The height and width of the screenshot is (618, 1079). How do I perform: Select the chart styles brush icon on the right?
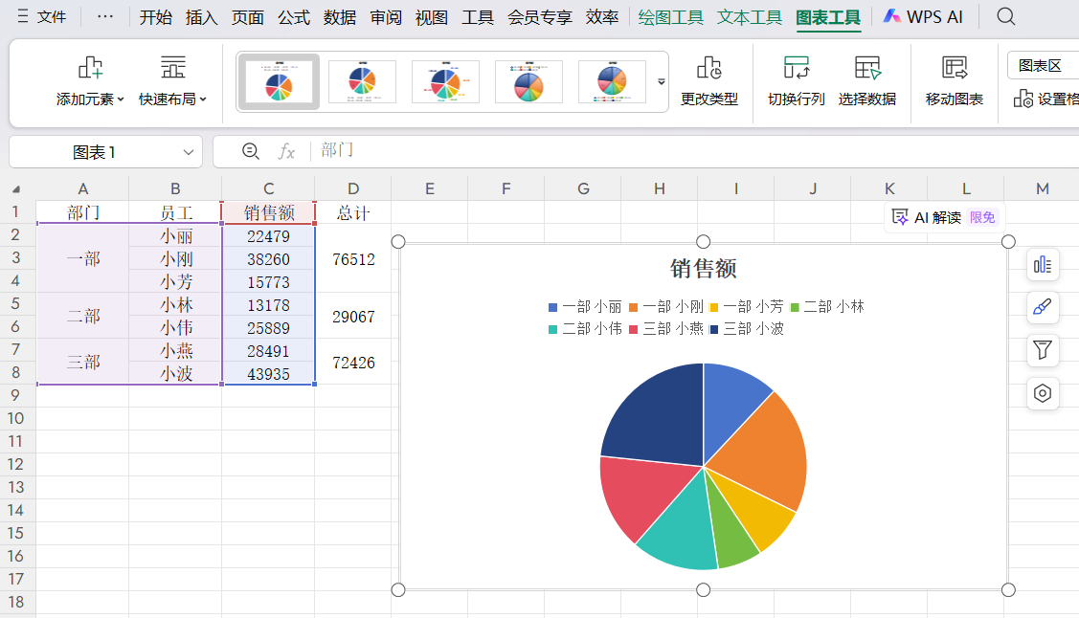pyautogui.click(x=1043, y=308)
